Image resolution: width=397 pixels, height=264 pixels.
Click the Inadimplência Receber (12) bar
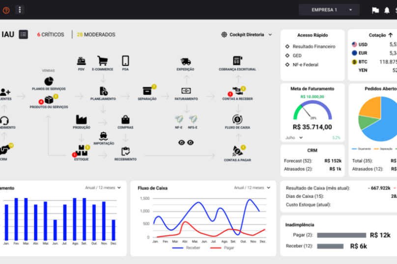click(x=330, y=246)
